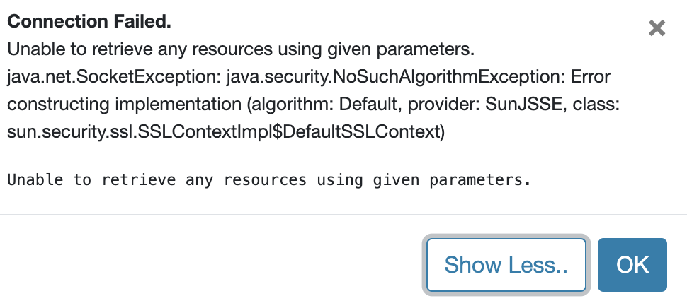Click the Connection Failed. heading
687x308 pixels.
click(89, 23)
